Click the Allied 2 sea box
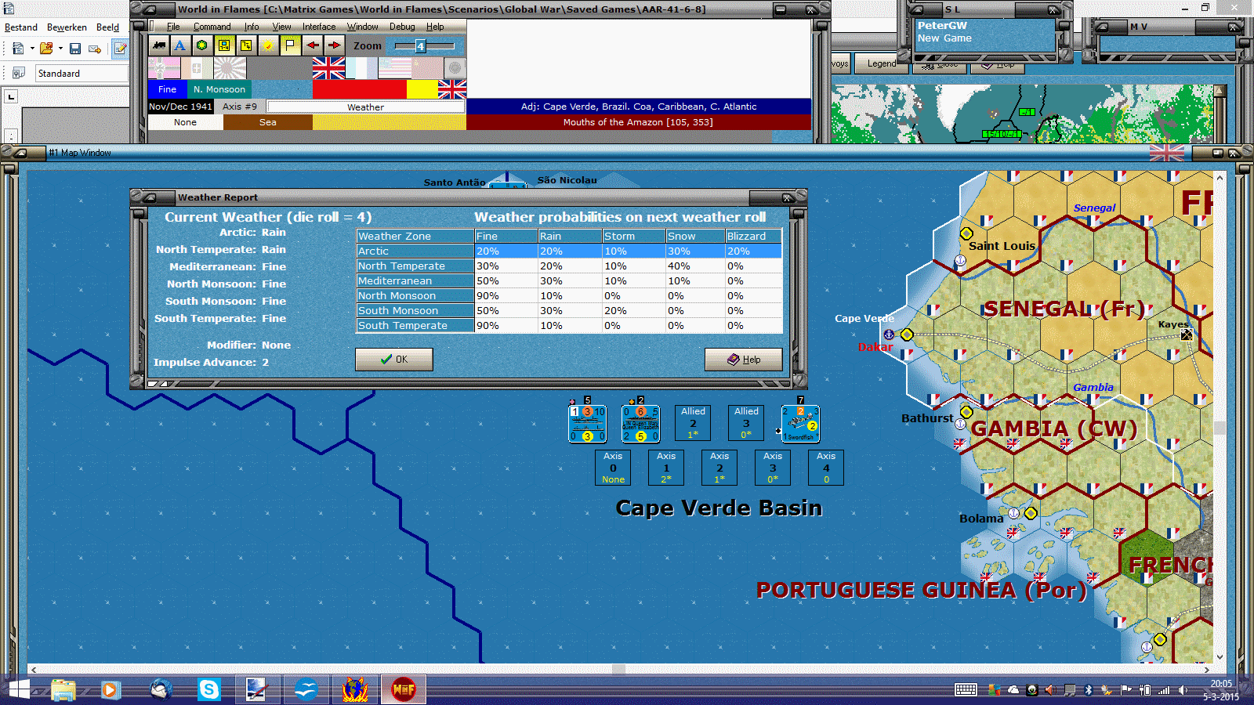Viewport: 1254px width, 705px height. coord(693,423)
